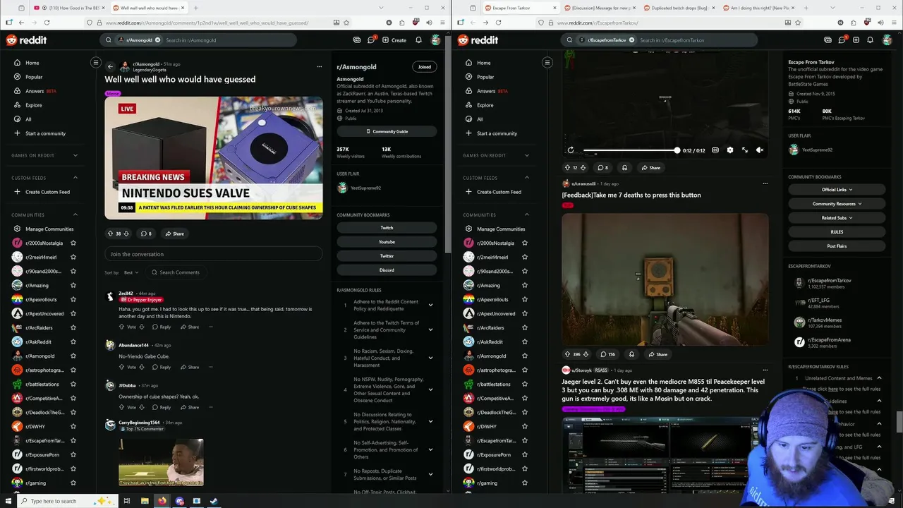Open the Sort by Best dropdown
Image resolution: width=903 pixels, height=508 pixels.
pyautogui.click(x=131, y=272)
